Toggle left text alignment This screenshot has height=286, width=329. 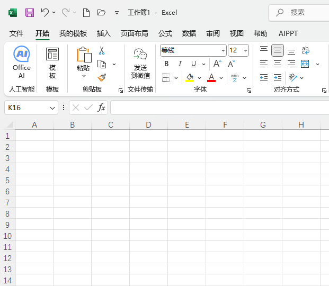264,64
